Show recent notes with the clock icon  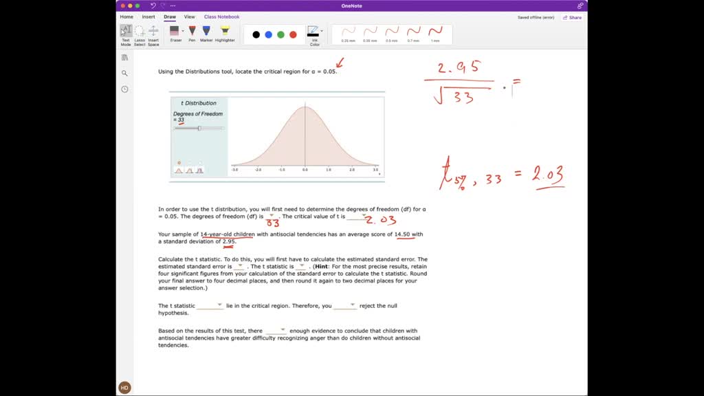124,87
